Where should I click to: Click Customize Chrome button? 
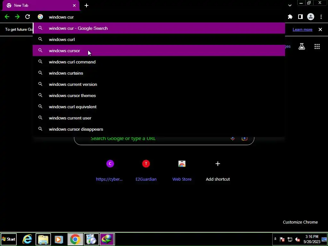300,222
